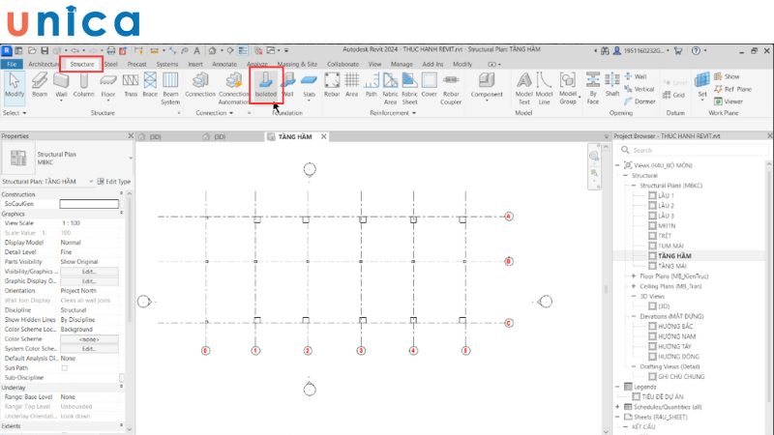Click Edit for System Color Schemes

pos(89,349)
